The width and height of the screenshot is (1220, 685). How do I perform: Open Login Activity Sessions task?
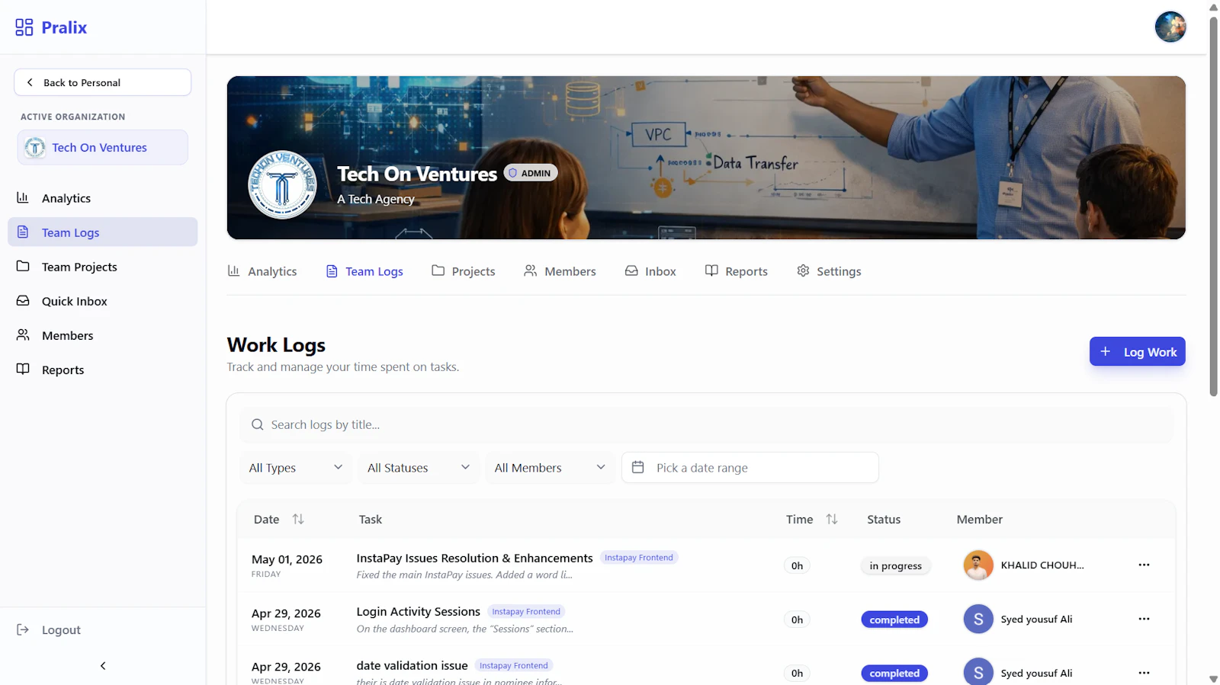418,611
